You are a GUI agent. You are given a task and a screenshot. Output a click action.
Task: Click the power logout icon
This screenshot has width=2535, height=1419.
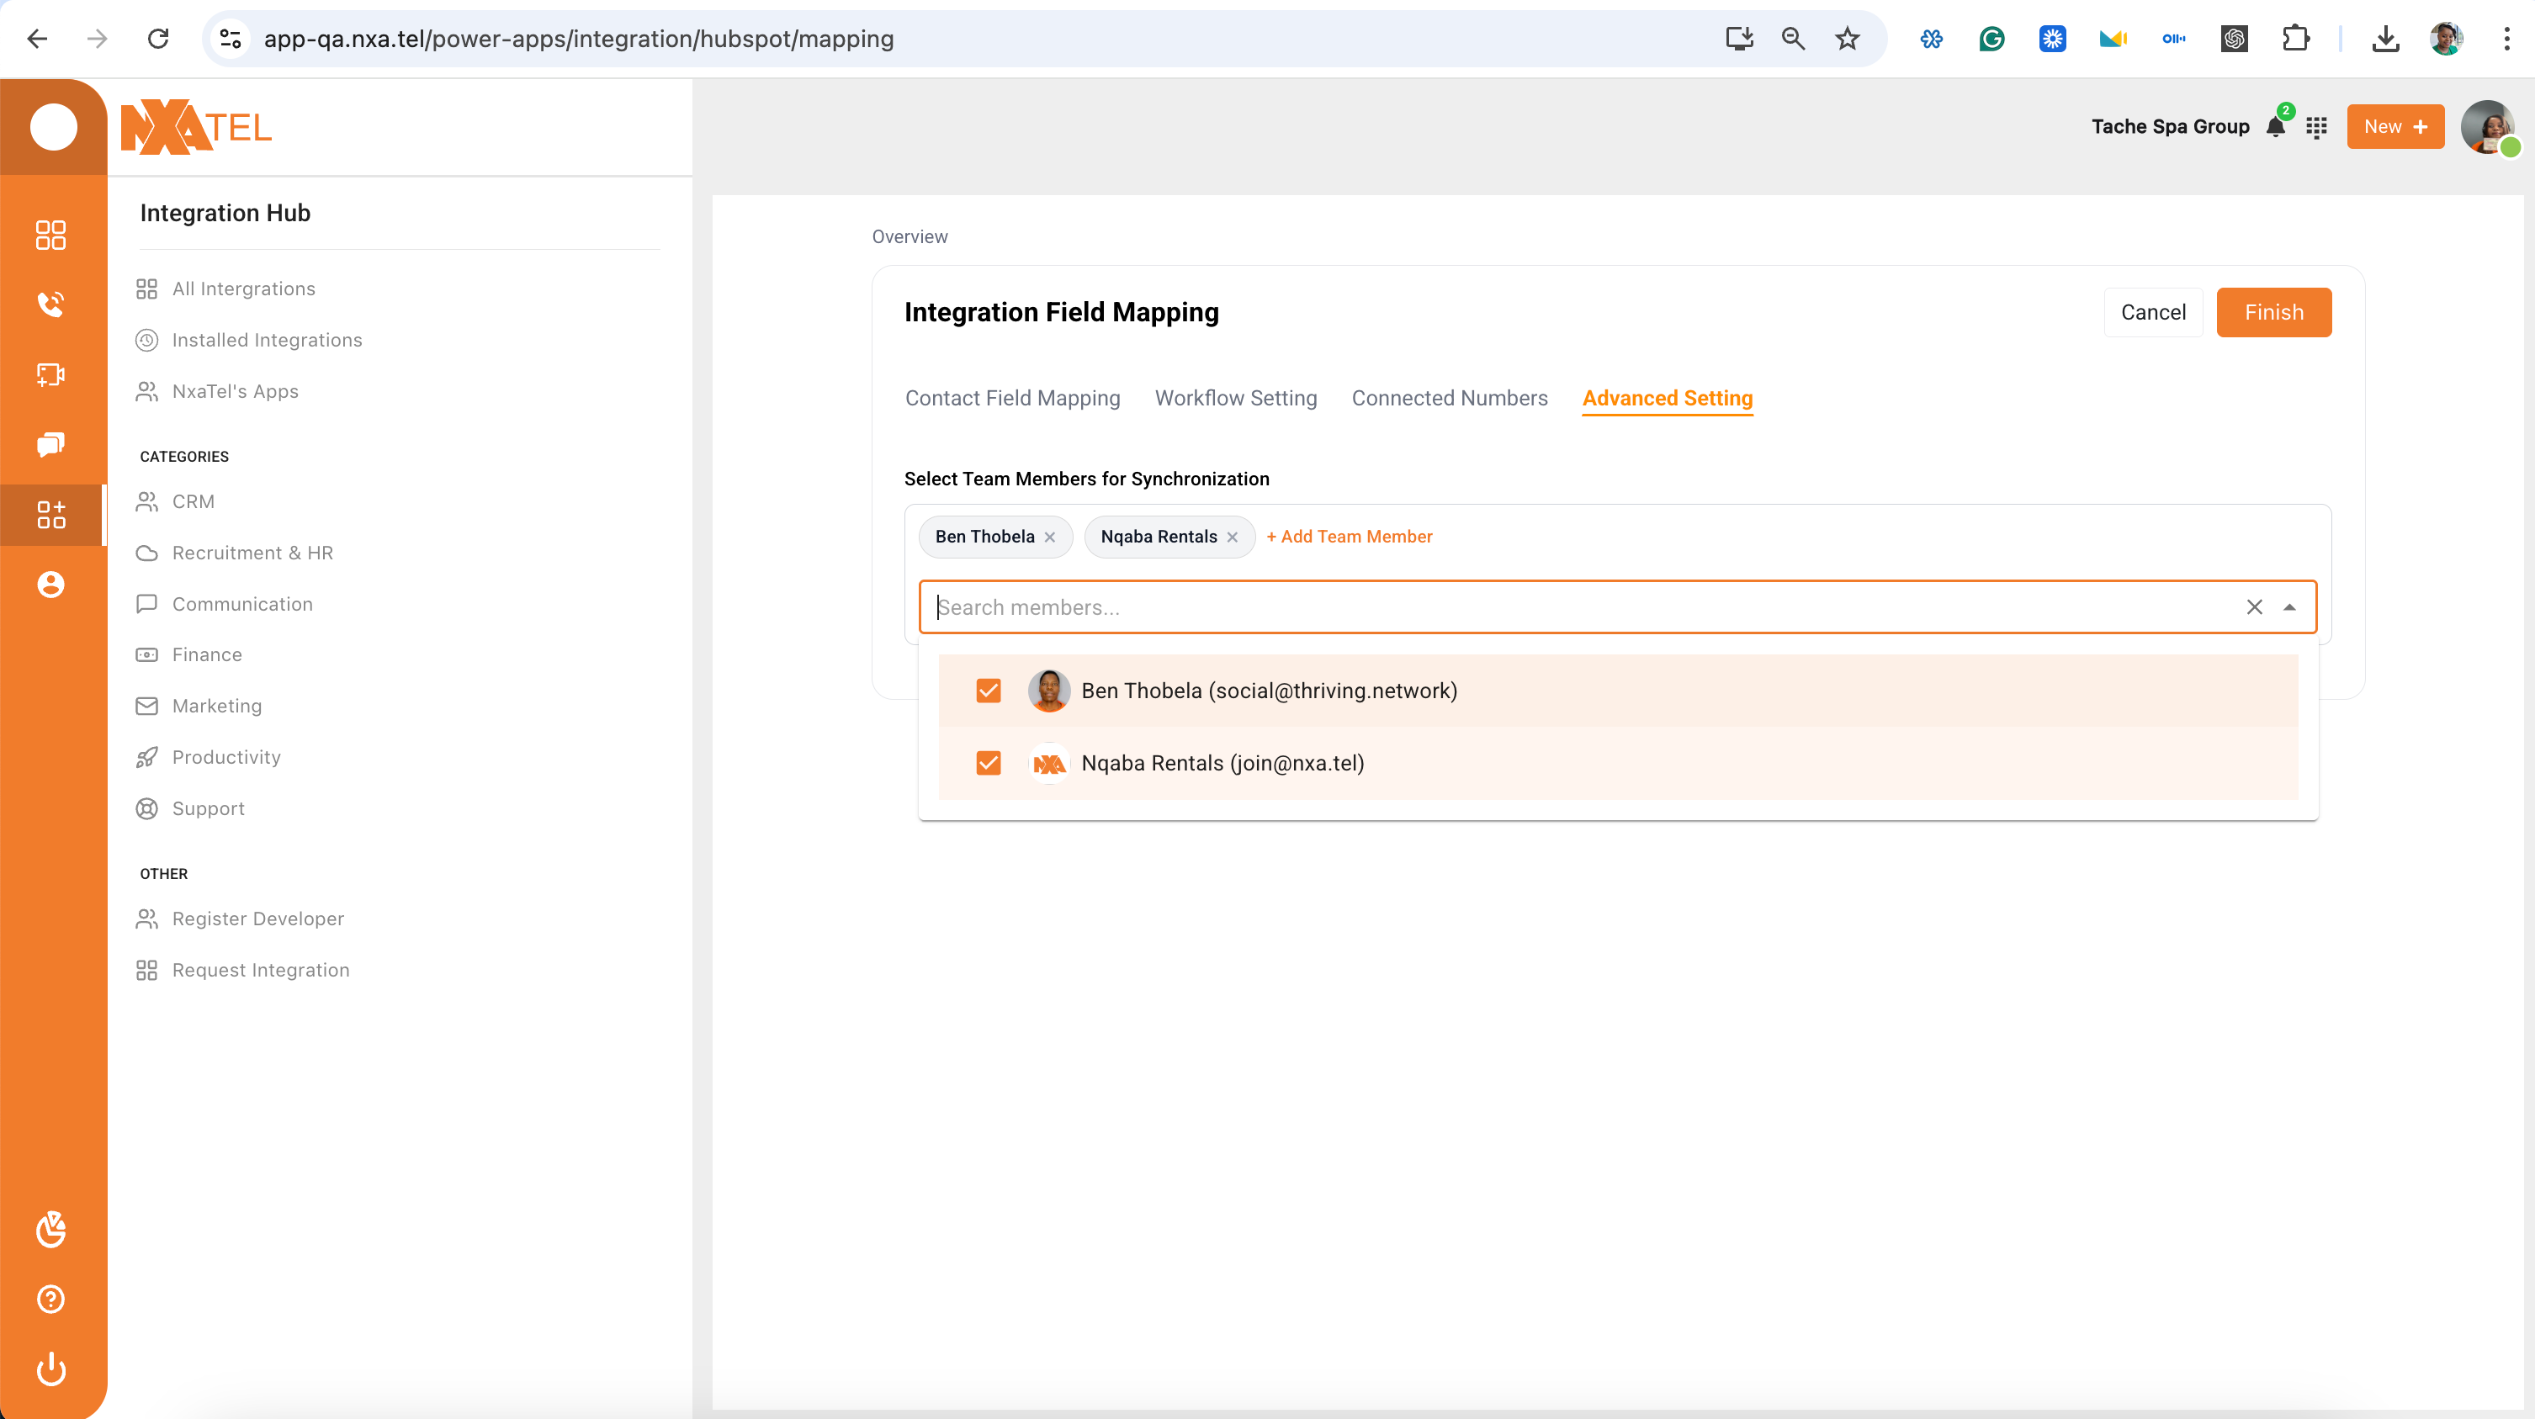(50, 1369)
